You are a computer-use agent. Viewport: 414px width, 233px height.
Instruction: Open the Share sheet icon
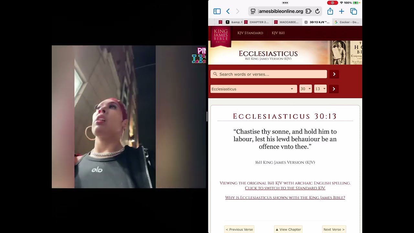click(x=330, y=11)
